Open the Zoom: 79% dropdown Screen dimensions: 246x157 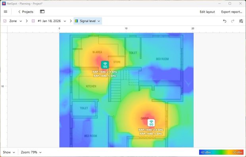coord(31,152)
